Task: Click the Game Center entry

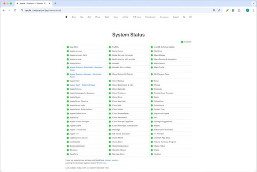Action: click(x=117, y=51)
